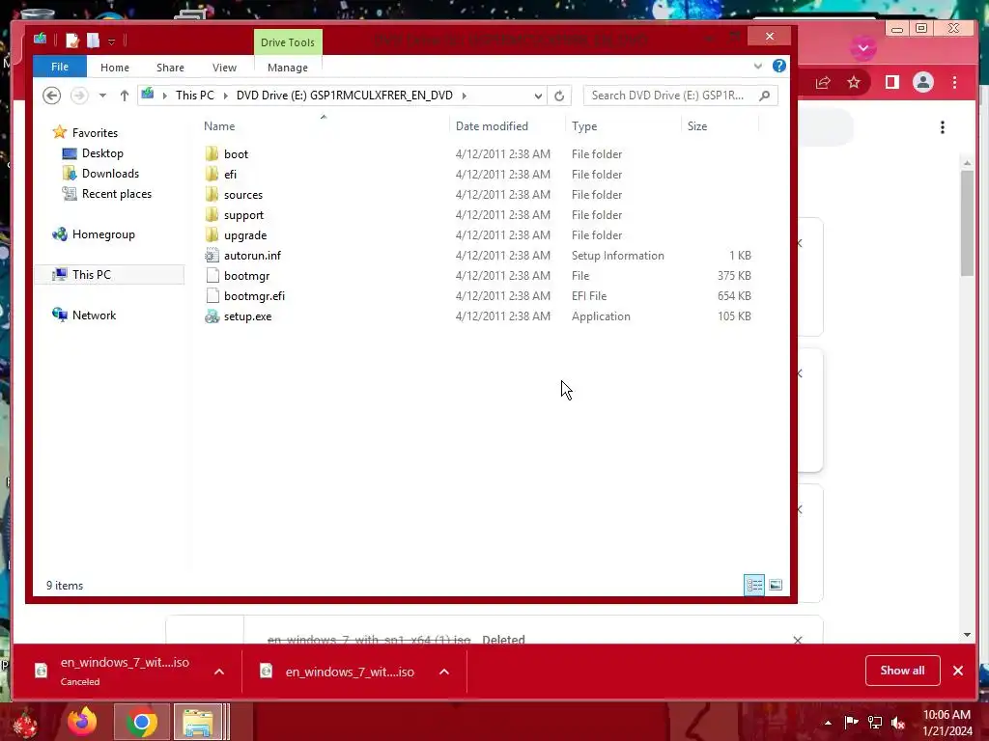Click New folder icon in quick access toolbar
Image resolution: width=989 pixels, height=741 pixels.
pos(94,41)
